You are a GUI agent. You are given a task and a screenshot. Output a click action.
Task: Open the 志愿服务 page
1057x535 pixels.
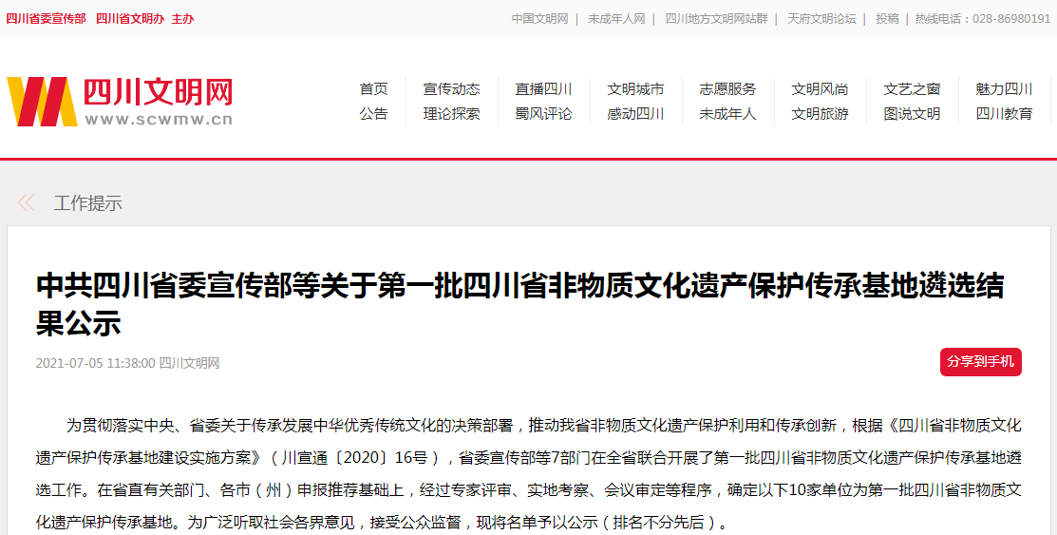pos(727,89)
